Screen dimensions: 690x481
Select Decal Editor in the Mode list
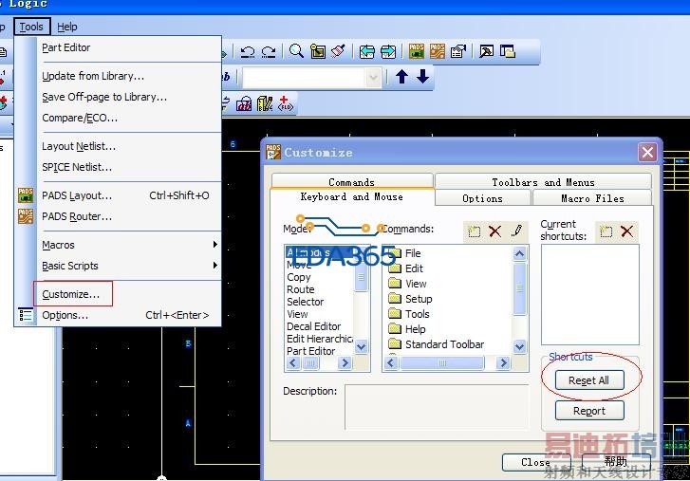(313, 326)
